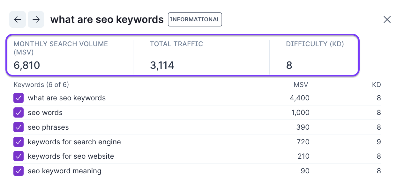Select the 'keywords for seo website' text

(x=71, y=156)
